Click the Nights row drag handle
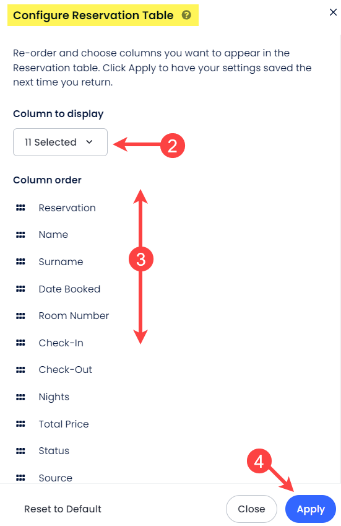Screen dimensions: 341x526 [x=20, y=397]
